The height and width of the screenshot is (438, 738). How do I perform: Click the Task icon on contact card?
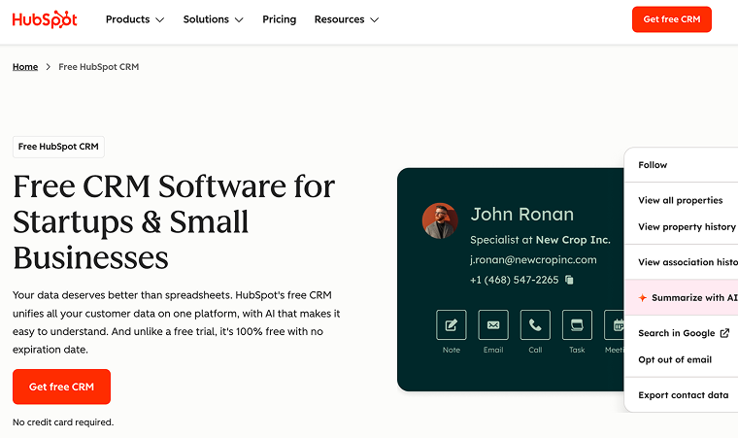coord(577,325)
